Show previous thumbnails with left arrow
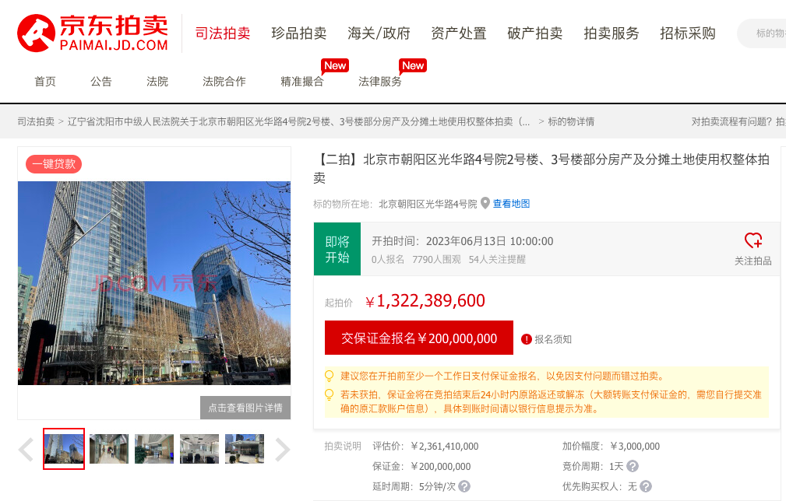Image resolution: width=786 pixels, height=501 pixels. tap(26, 450)
